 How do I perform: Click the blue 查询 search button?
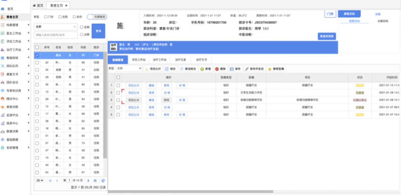pyautogui.click(x=98, y=31)
